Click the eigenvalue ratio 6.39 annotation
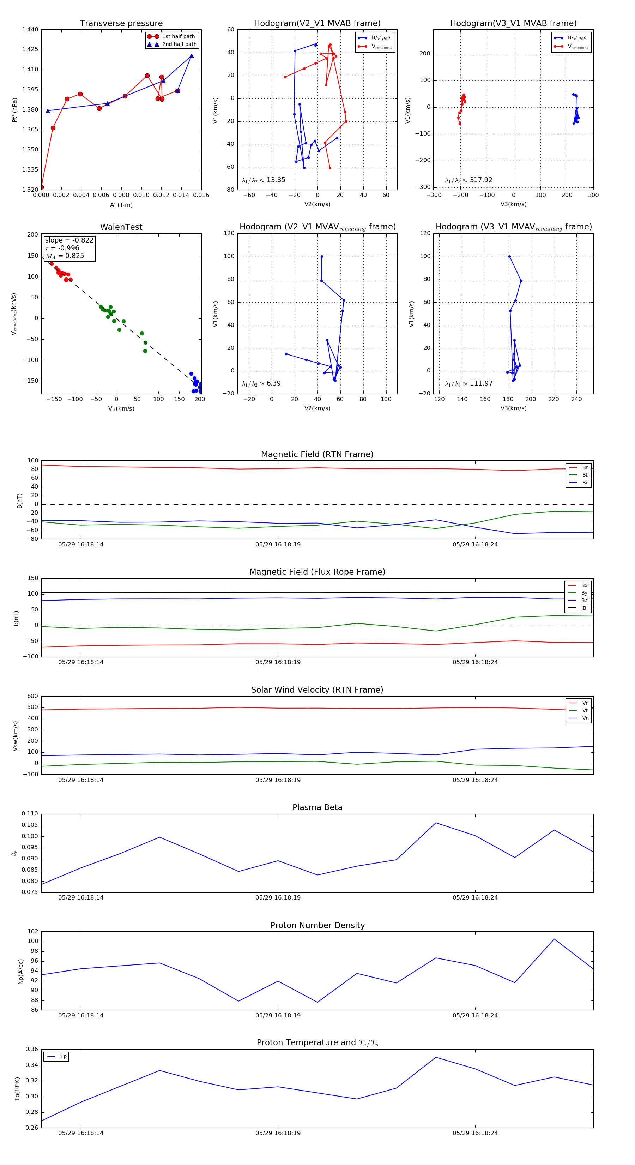Image resolution: width=635 pixels, height=1165 pixels. [x=261, y=383]
